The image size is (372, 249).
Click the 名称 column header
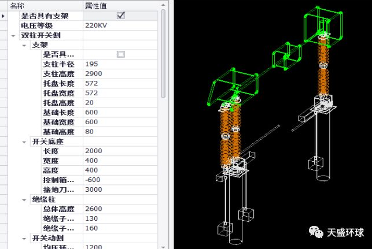click(x=46, y=5)
